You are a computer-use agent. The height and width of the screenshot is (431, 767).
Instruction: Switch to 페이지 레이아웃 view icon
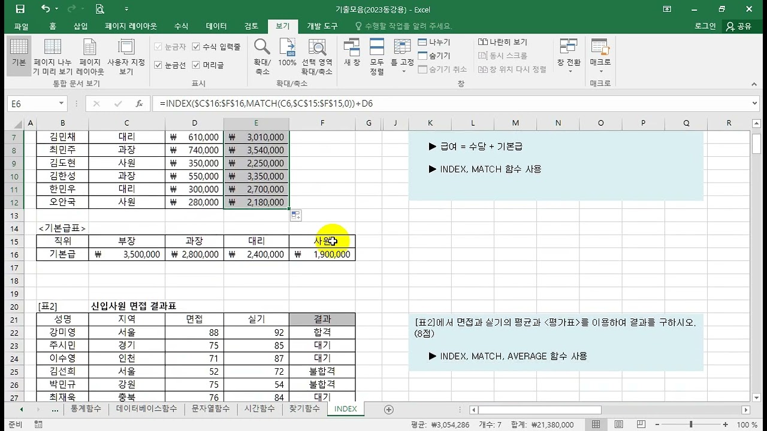point(90,57)
